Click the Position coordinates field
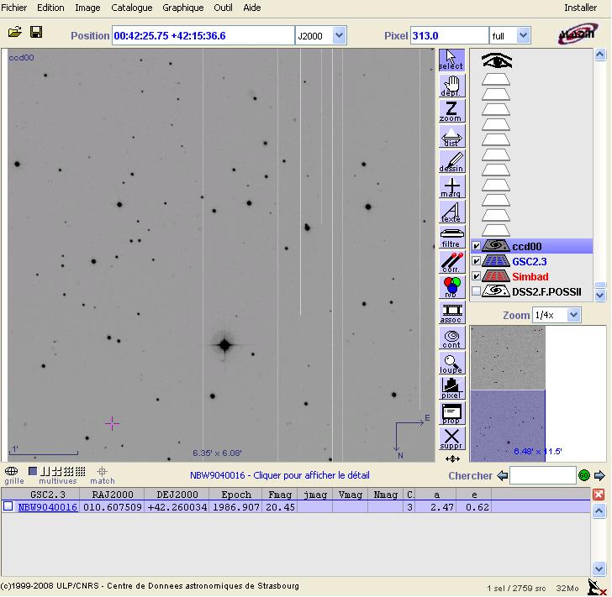Screen dimensions: 612x597 coord(203,36)
